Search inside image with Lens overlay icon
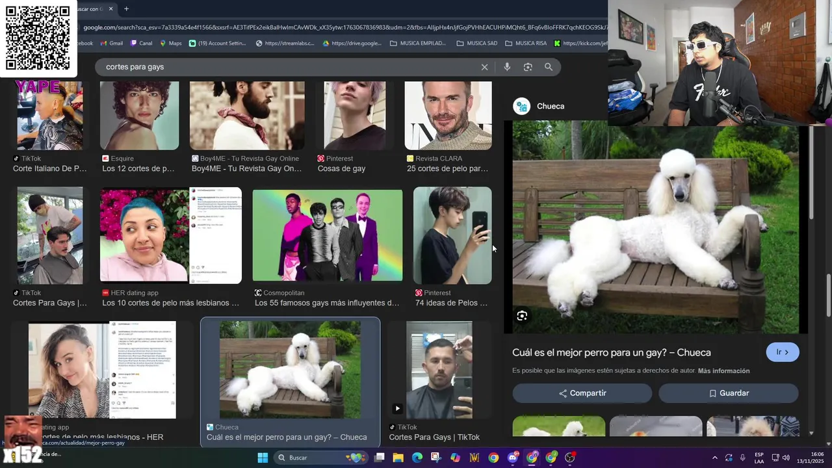 (522, 316)
